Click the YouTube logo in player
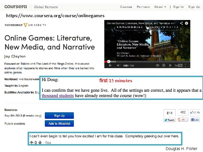Screen dimensions: 203x152 click(178, 65)
